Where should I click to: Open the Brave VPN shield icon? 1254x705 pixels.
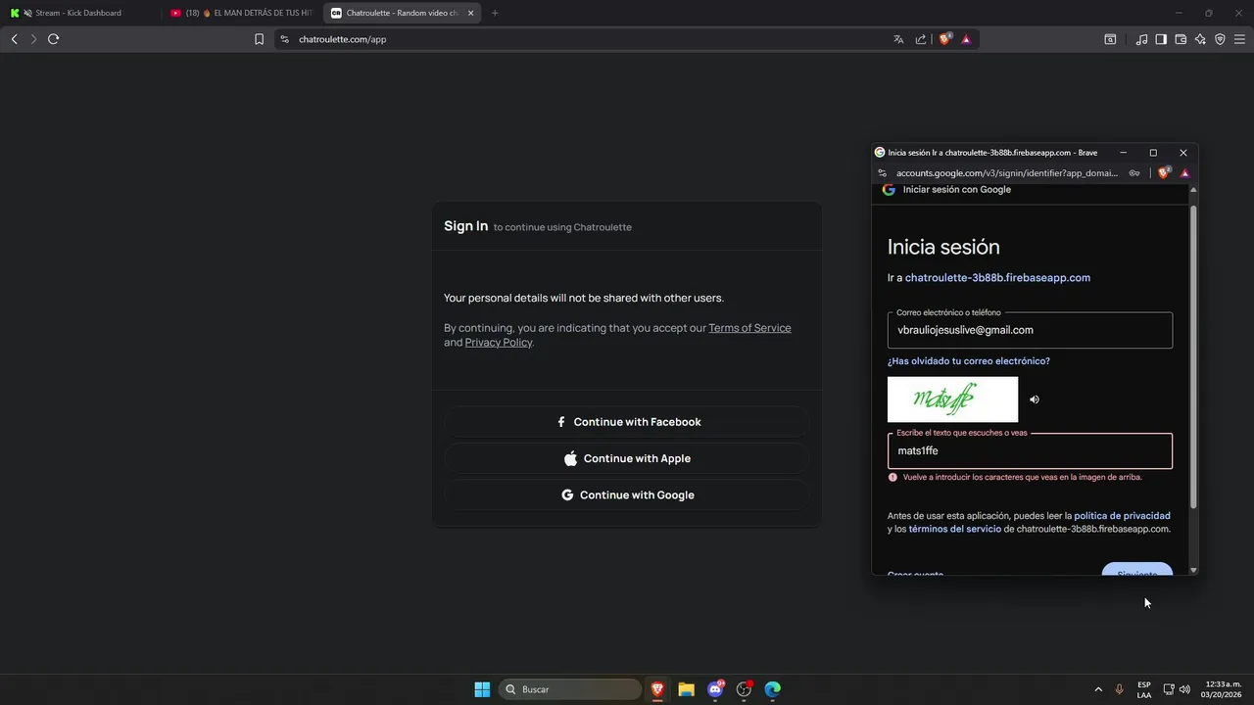pyautogui.click(x=1220, y=39)
